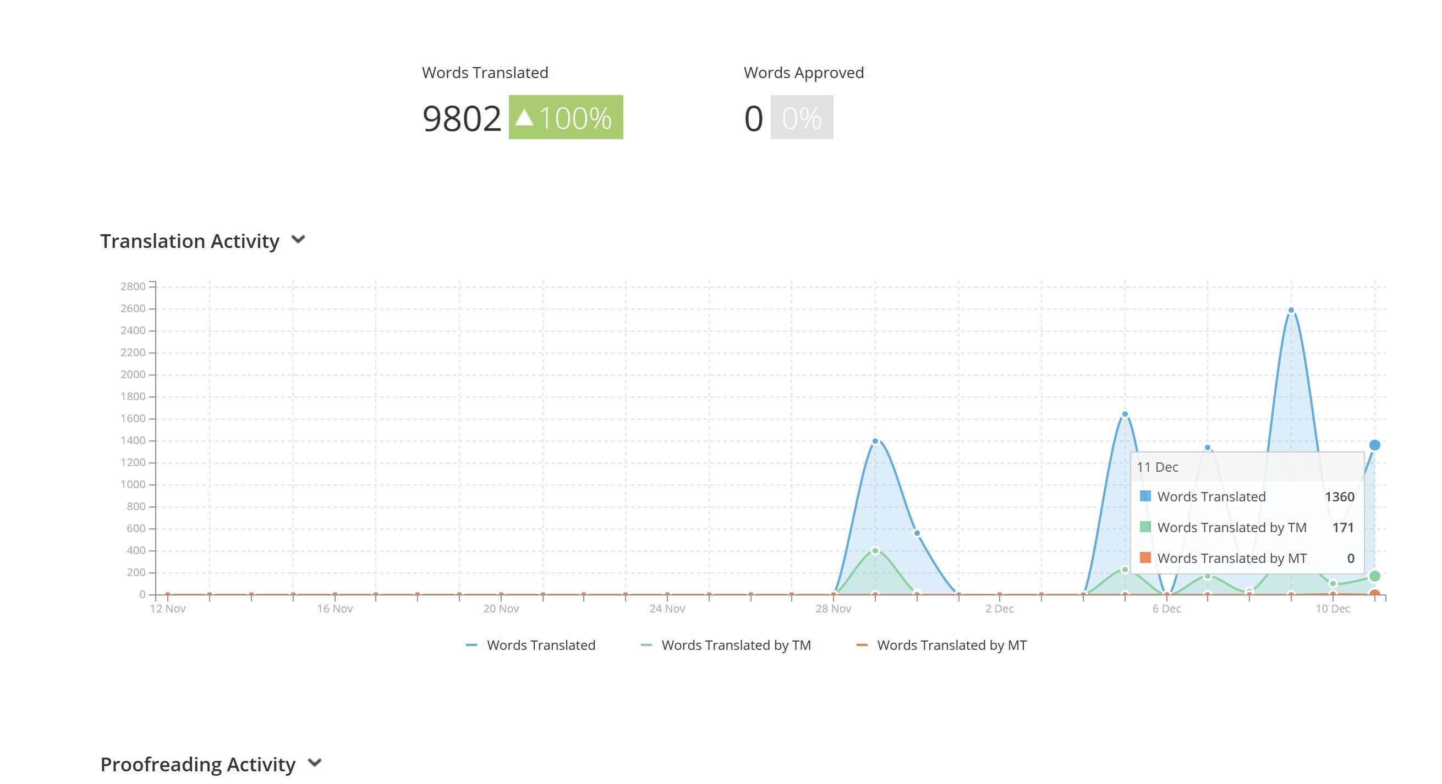
Task: Click the green swatch for Words Translated by TM tooltip
Action: tap(1145, 527)
